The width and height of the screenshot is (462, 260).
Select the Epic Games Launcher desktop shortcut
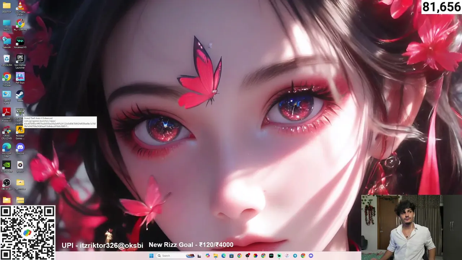point(20,61)
